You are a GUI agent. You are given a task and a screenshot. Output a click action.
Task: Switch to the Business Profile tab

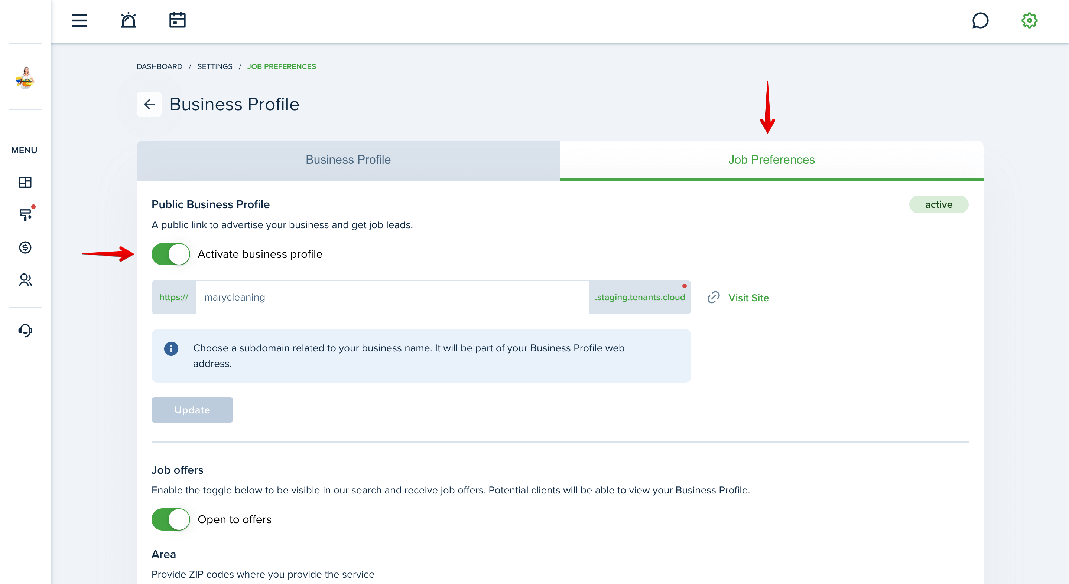(x=348, y=160)
